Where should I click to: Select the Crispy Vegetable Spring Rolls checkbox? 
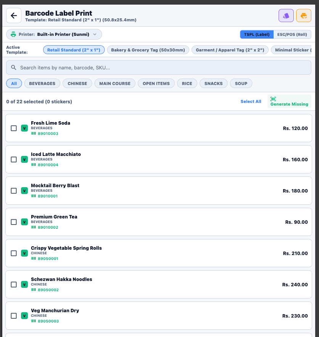(x=14, y=253)
